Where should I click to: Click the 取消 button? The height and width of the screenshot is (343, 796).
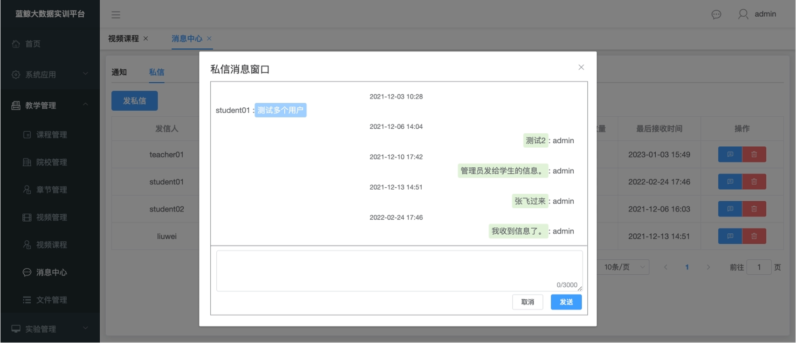(528, 302)
